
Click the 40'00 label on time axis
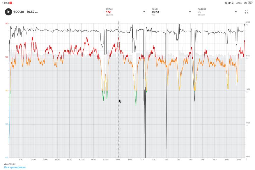coord(82,160)
